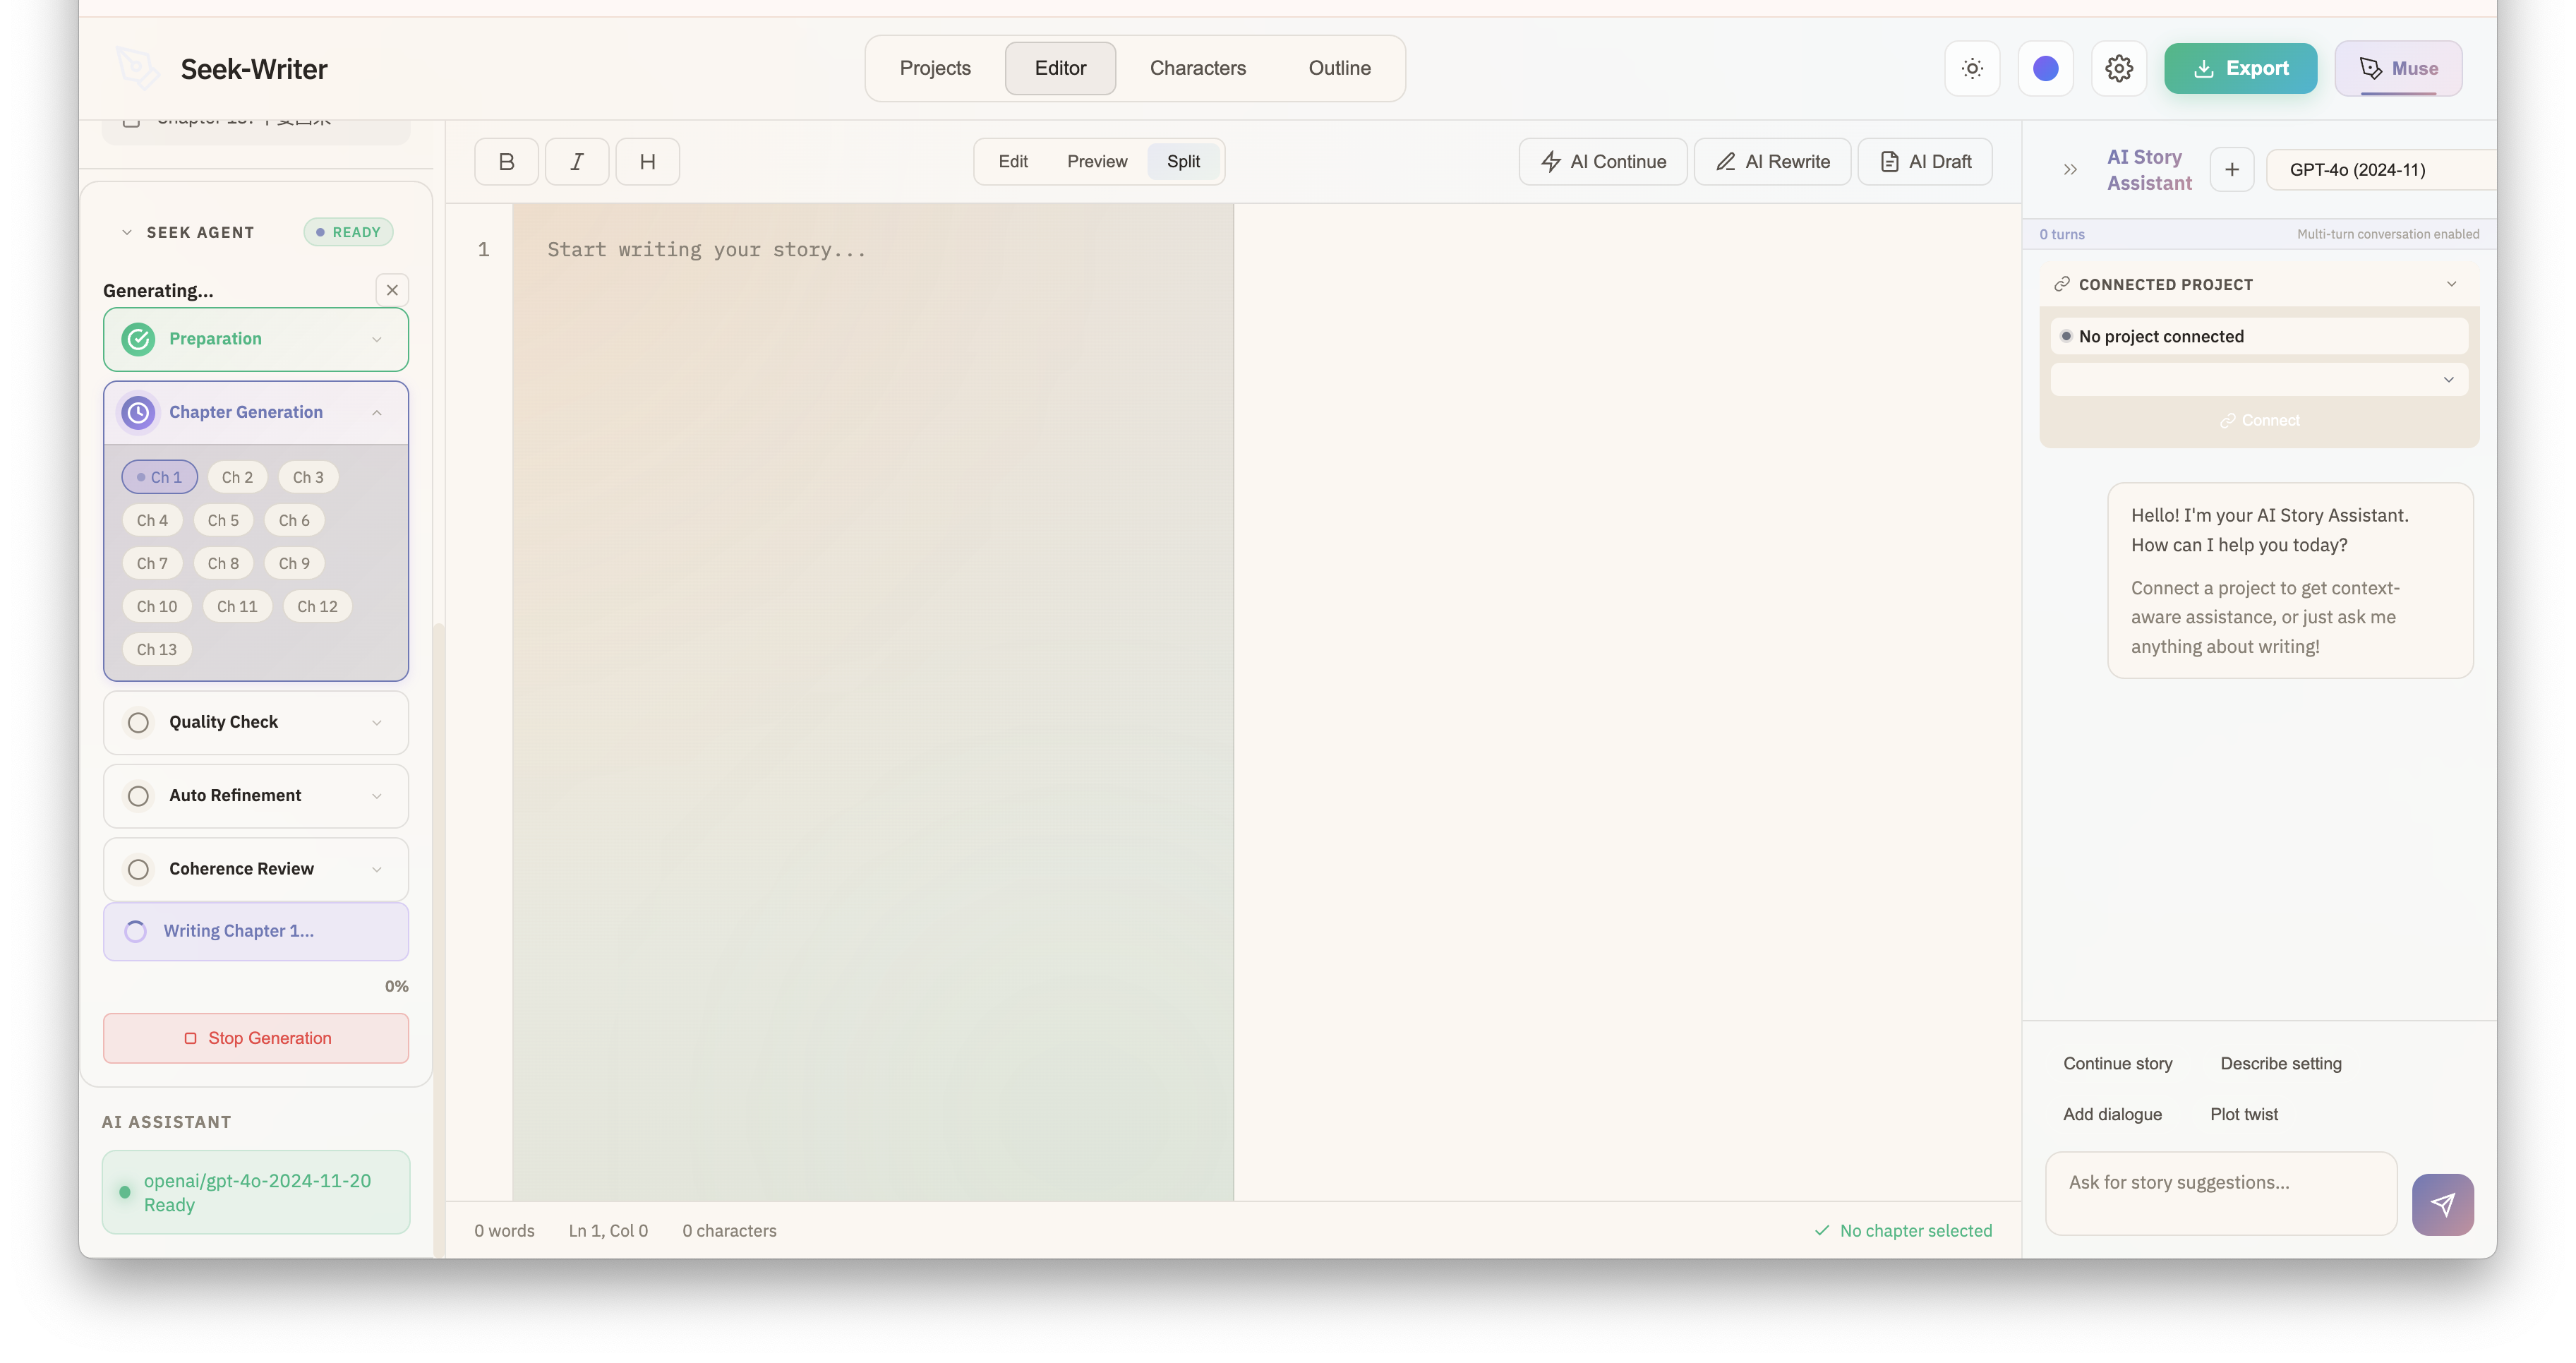Click the Quality Check status circle
This screenshot has width=2576, height=1363.
138,722
